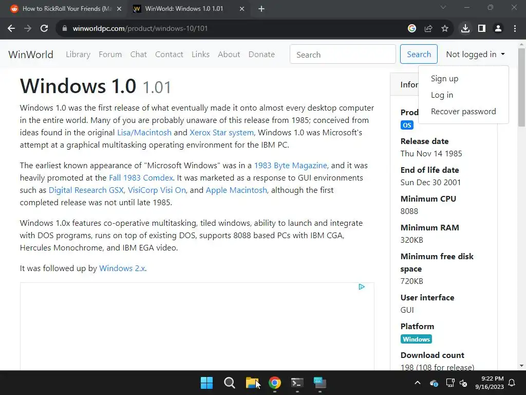Click the blue OS product type badge
This screenshot has width=526, height=395.
(407, 125)
